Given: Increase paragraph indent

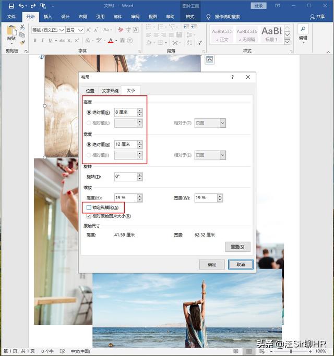Looking at the screenshot, I should click(194, 27).
